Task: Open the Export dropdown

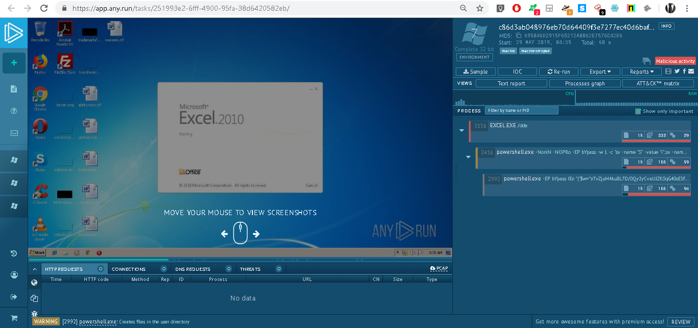Action: point(599,72)
